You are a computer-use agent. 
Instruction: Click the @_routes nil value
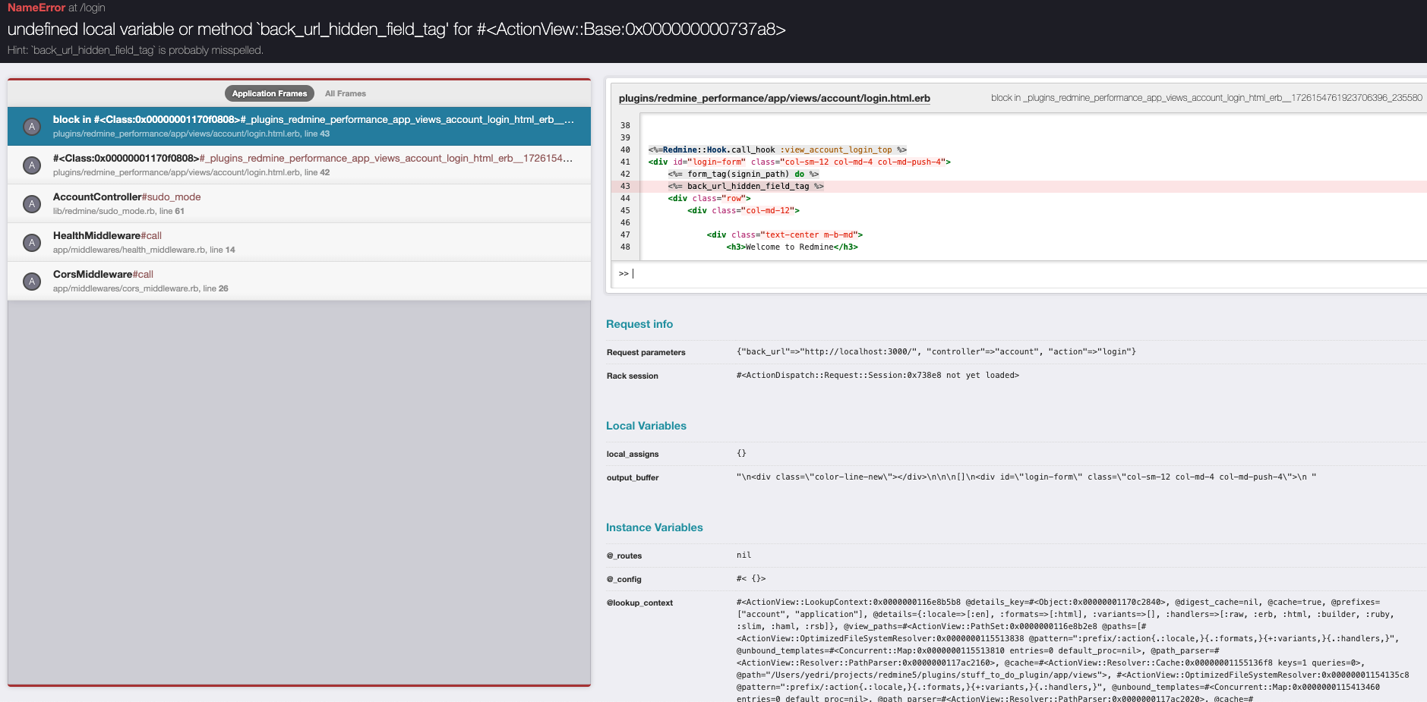tap(744, 555)
